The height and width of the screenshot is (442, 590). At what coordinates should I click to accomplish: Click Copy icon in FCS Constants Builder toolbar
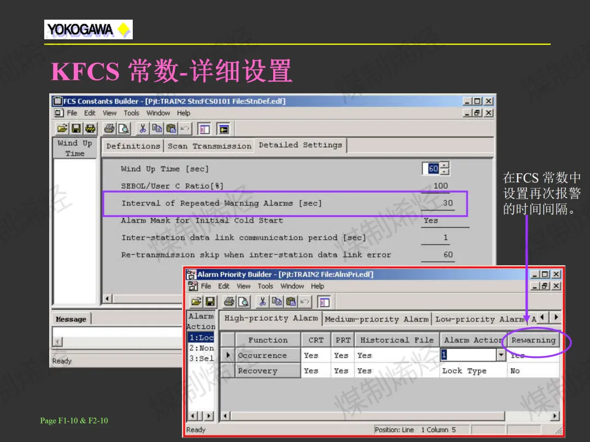pyautogui.click(x=157, y=129)
